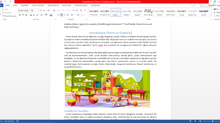Toggle Bold formatting button

[x=20, y=15]
